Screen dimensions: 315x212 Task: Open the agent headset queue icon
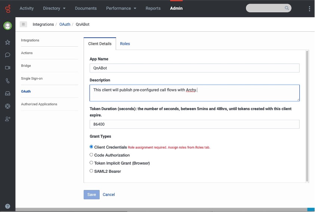[x=7, y=119]
